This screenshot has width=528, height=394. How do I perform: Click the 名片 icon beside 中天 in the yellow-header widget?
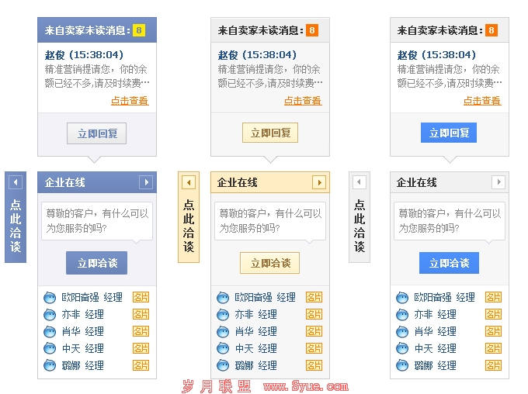coord(314,348)
